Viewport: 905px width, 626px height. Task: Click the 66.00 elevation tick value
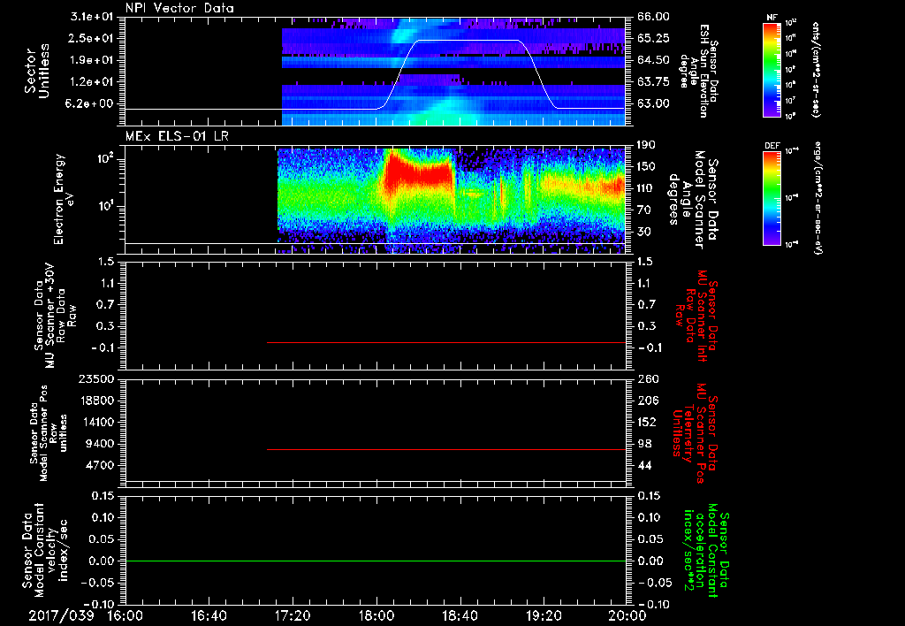tap(653, 17)
